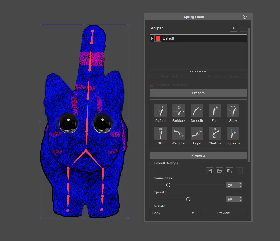The image size is (280, 241).
Task: Click the Speed value field showing 50
Action: [232, 199]
